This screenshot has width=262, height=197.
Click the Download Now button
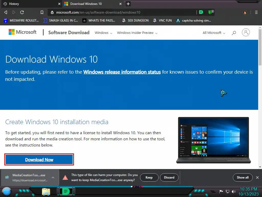click(39, 160)
